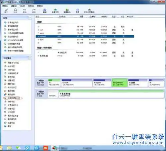
Task: Sort by Unused (未使用) column header
Action: pyautogui.click(x=104, y=17)
